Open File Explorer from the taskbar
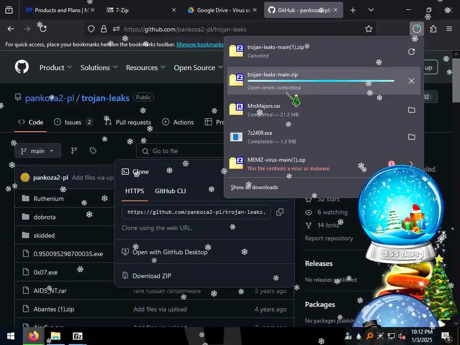Viewport: 460px width, 345px height. pos(55,336)
